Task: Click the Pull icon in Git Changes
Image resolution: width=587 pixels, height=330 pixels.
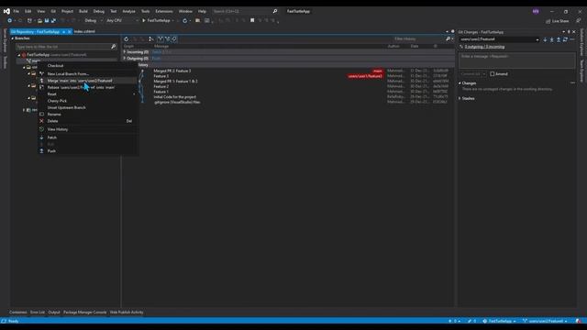Action: coord(552,39)
